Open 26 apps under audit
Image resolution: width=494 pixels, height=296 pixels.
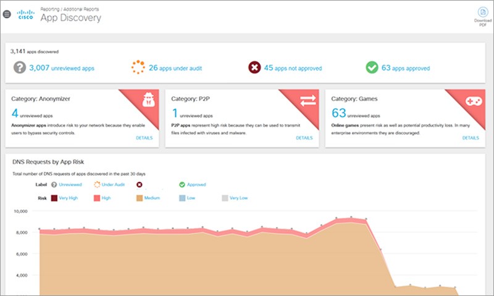(175, 68)
